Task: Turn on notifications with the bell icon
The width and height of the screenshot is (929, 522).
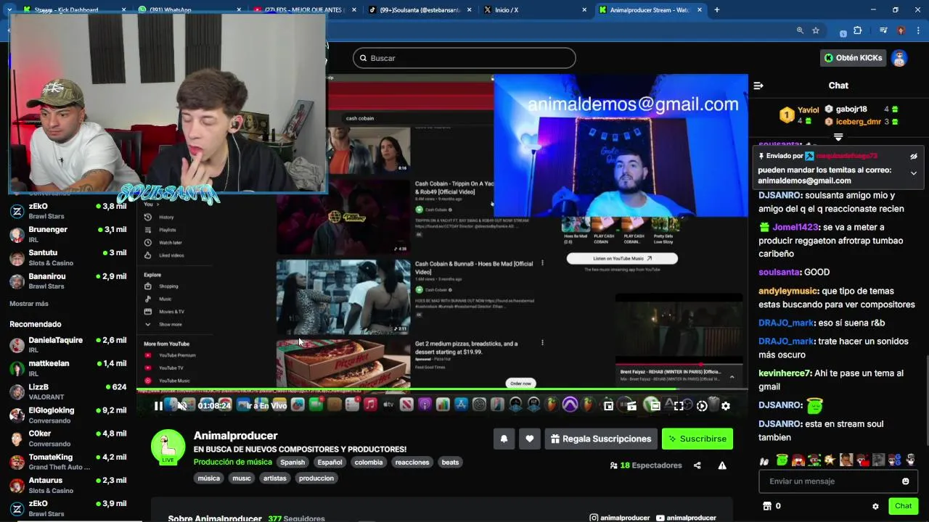Action: [x=504, y=439]
